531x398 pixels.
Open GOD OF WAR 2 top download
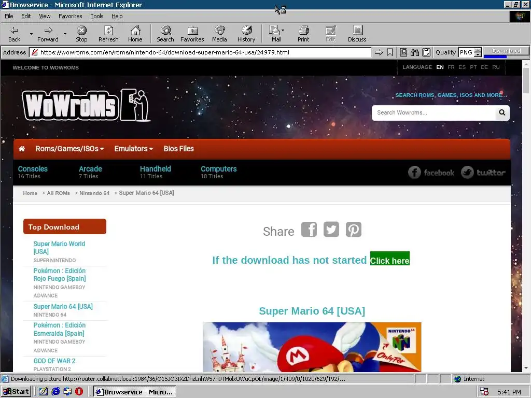[54, 361]
